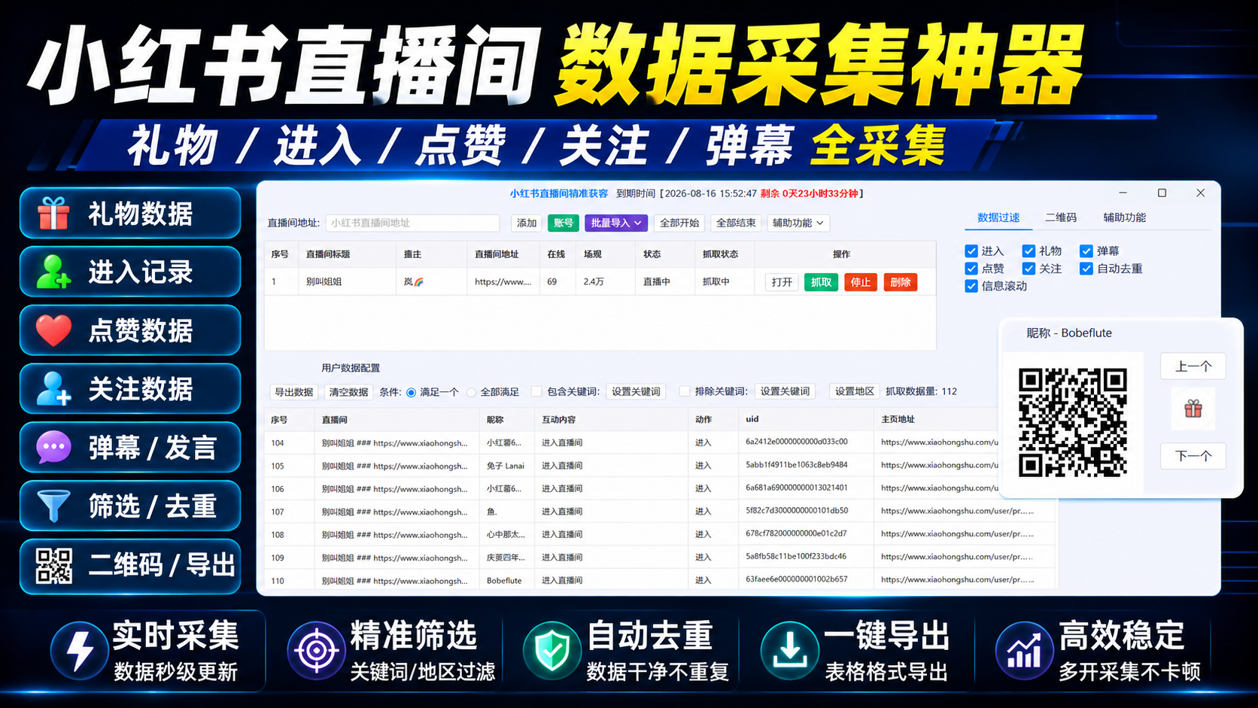This screenshot has width=1258, height=708.
Task: Click the Bobeflute nickname in row 110
Action: (x=504, y=581)
